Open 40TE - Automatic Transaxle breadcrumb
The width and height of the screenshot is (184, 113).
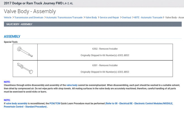[x=148, y=18]
